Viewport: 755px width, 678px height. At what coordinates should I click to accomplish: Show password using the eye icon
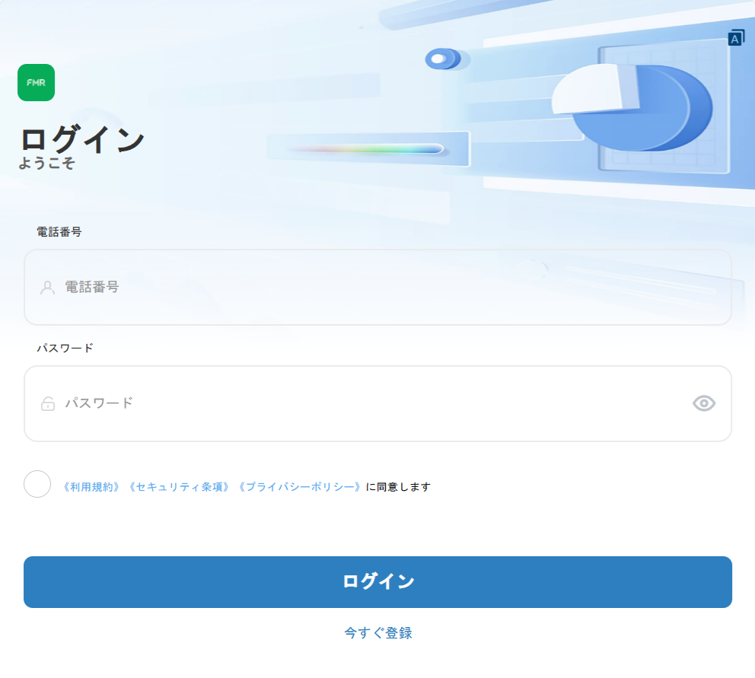point(704,403)
